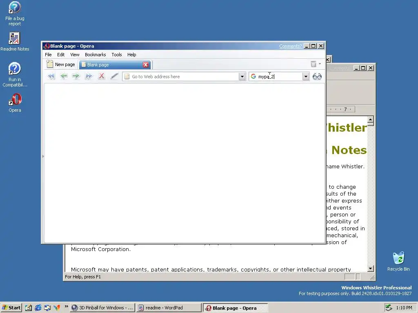This screenshot has height=313, width=418.
Task: Click the wand icon in Opera toolbar
Action: pos(114,76)
